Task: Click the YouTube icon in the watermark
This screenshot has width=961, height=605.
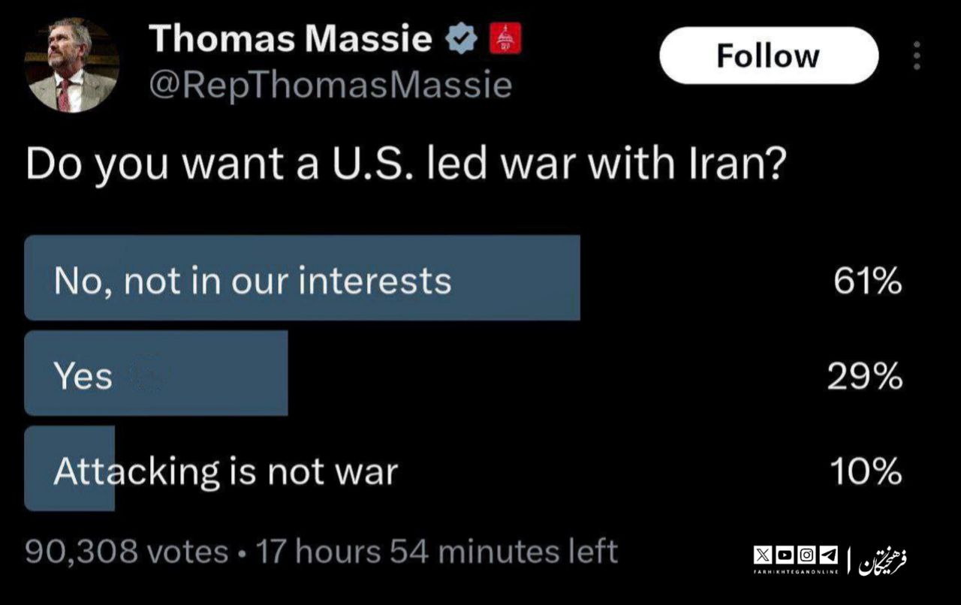Action: [x=784, y=556]
